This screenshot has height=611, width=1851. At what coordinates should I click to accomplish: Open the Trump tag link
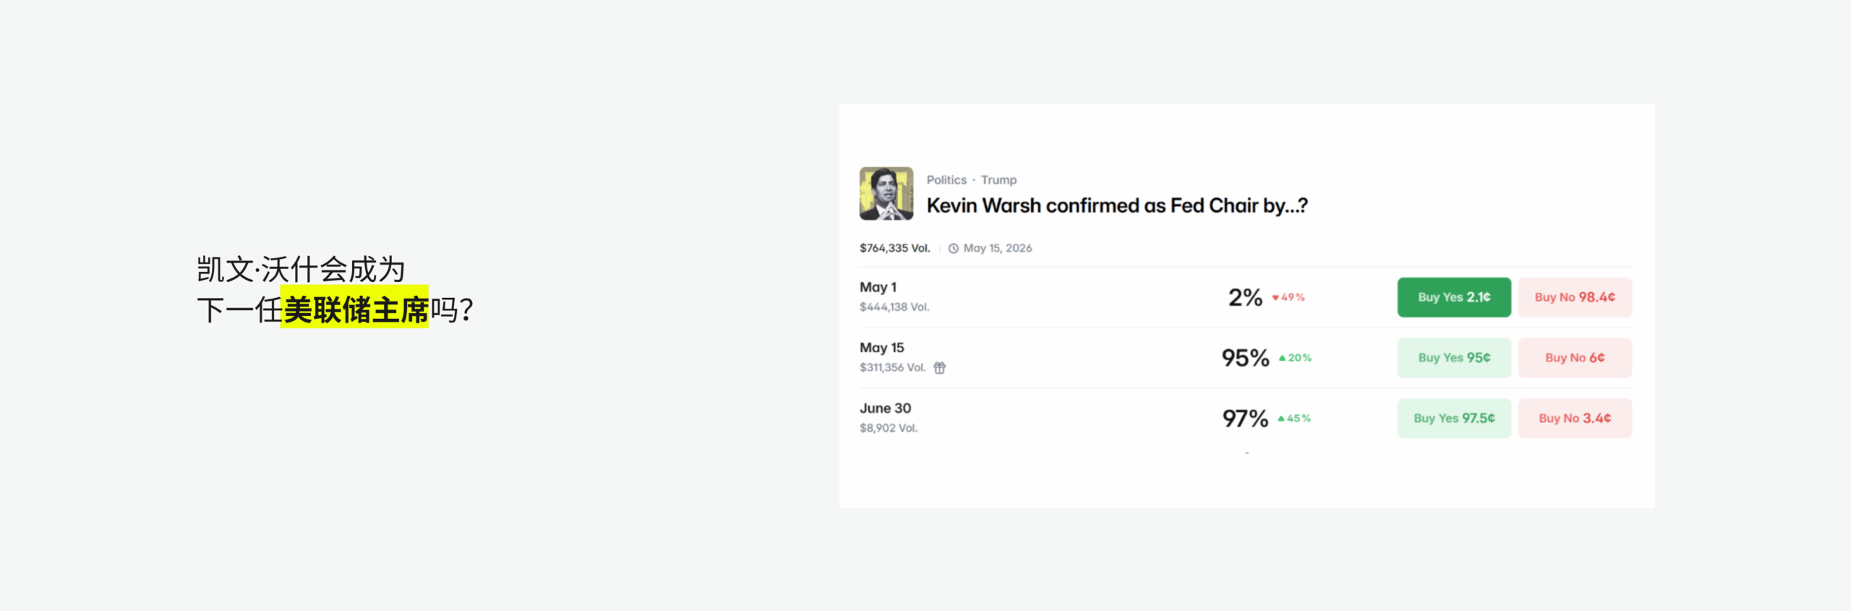[999, 180]
